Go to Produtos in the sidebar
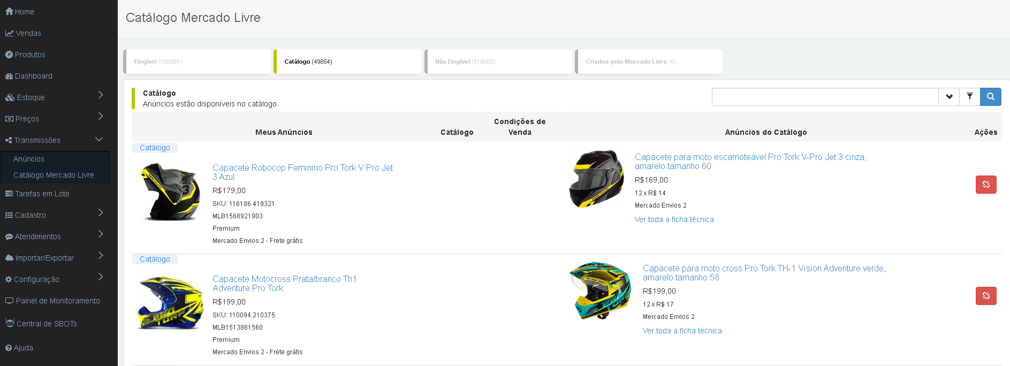 (25, 55)
